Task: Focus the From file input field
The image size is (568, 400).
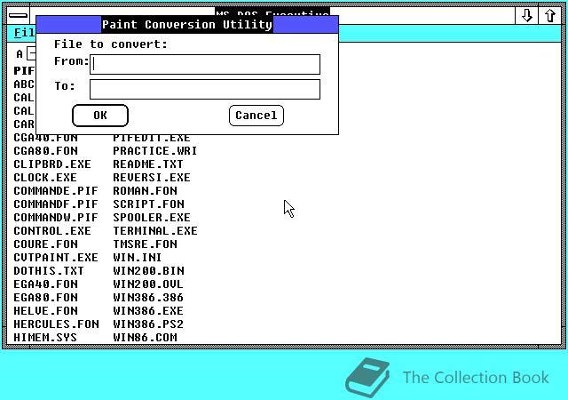Action: pos(205,64)
